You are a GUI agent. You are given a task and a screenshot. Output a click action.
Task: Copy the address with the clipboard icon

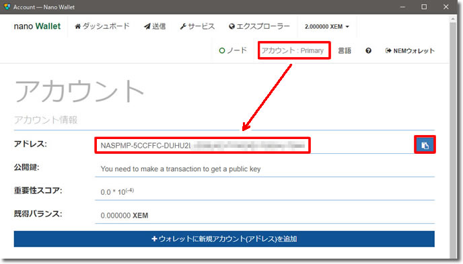[x=425, y=145]
